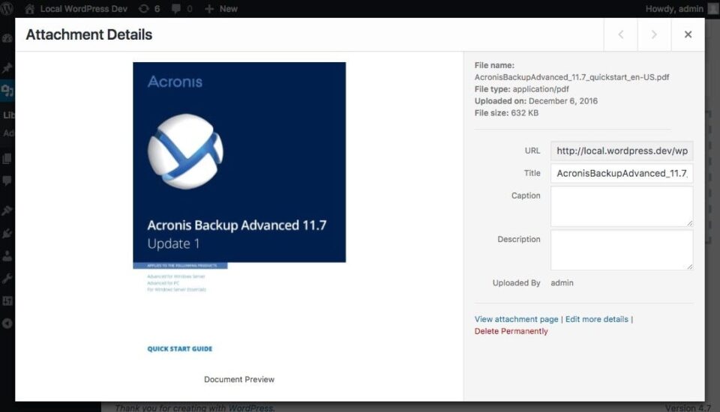Viewport: 720px width, 412px height.
Task: Open the updates counter showing 6
Action: tap(149, 9)
